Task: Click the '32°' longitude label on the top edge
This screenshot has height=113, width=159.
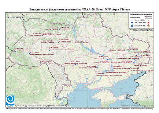Action: [x=85, y=14]
